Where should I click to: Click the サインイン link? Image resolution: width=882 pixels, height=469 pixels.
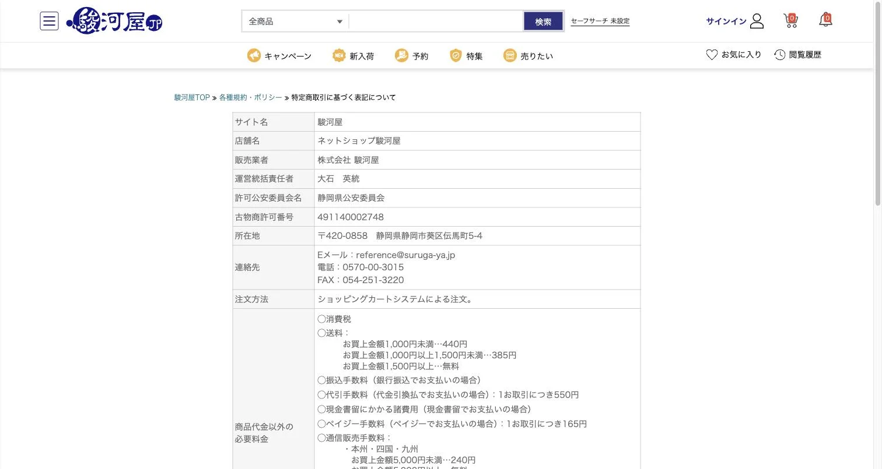[726, 21]
